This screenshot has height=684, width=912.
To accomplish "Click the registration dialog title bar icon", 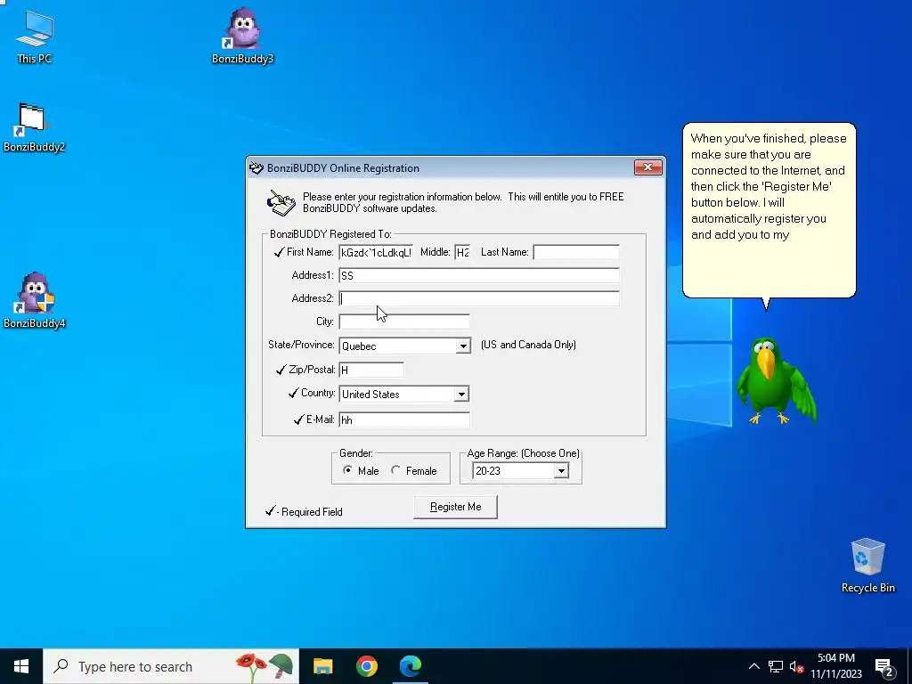I will [256, 168].
